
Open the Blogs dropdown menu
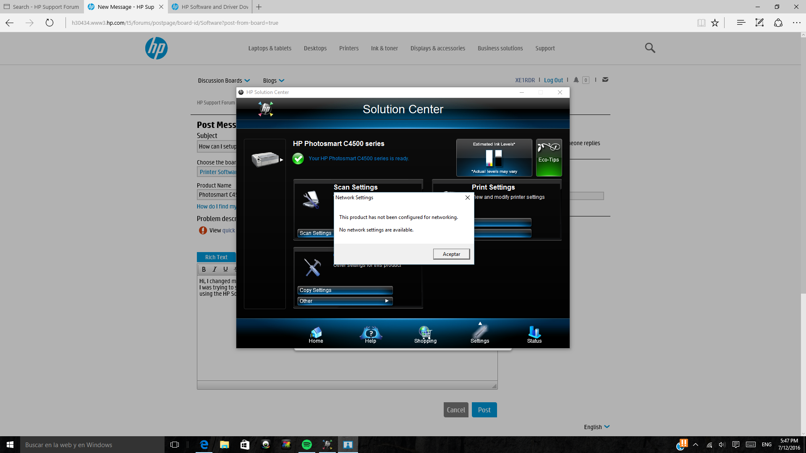(x=273, y=81)
